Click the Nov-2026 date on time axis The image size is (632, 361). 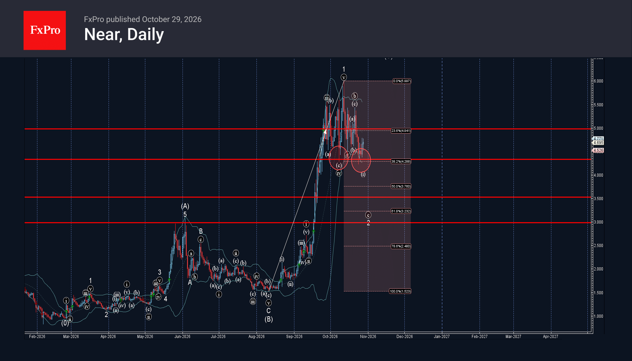coord(368,337)
